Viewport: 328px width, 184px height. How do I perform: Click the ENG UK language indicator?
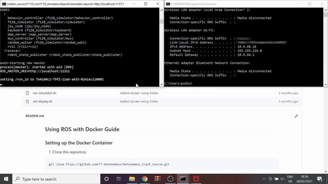point(290,179)
